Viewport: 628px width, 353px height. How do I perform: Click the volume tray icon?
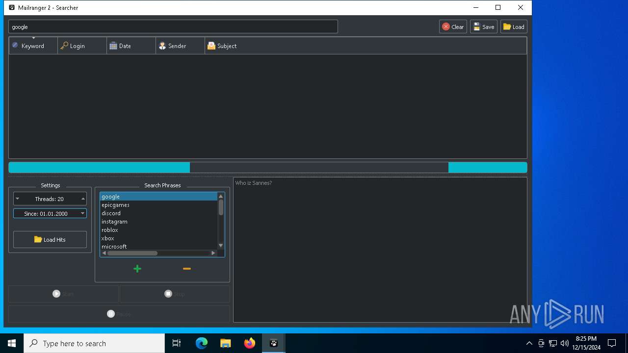(x=565, y=343)
